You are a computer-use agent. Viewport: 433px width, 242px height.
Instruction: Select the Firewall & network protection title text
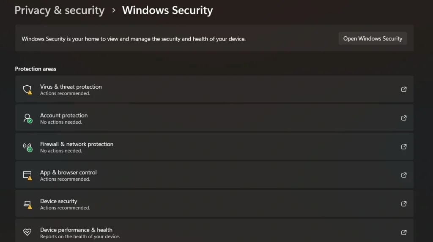pyautogui.click(x=77, y=144)
